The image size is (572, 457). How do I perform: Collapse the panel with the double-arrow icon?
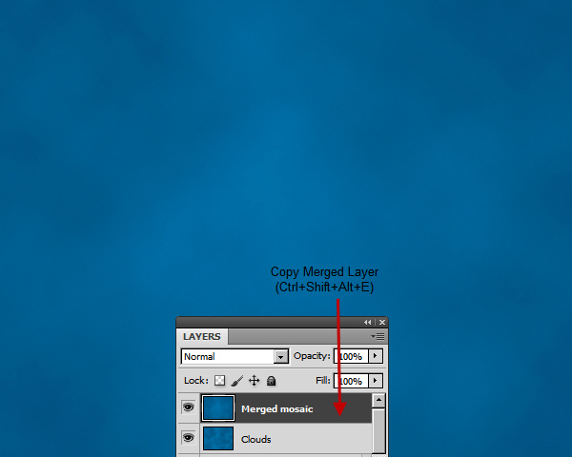pyautogui.click(x=368, y=323)
